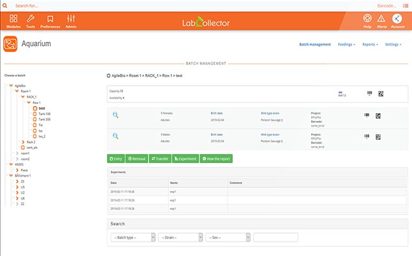Collapse the AgileBio tree node
Image resolution: width=412 pixels, height=256 pixels.
click(11, 86)
